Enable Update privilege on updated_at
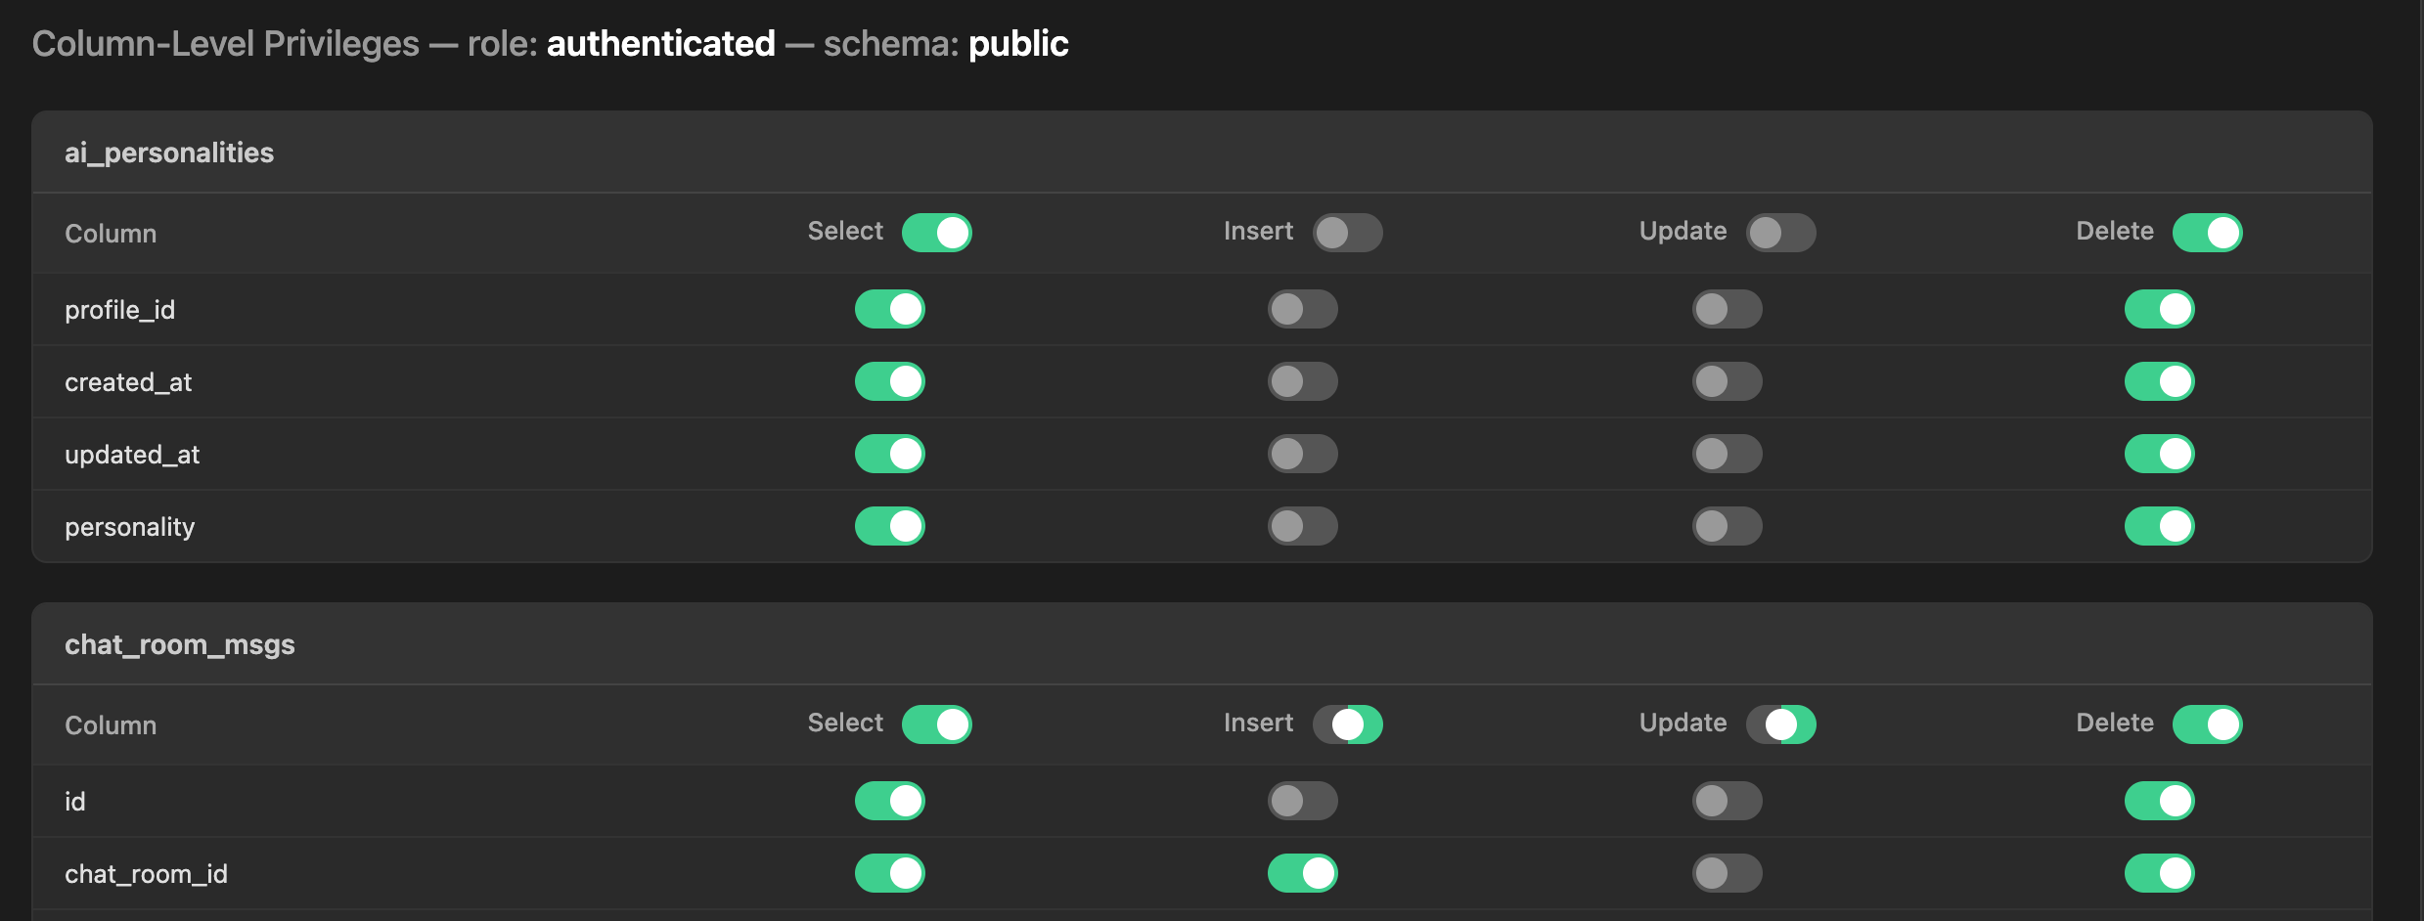Viewport: 2424px width, 921px height. tap(1726, 454)
